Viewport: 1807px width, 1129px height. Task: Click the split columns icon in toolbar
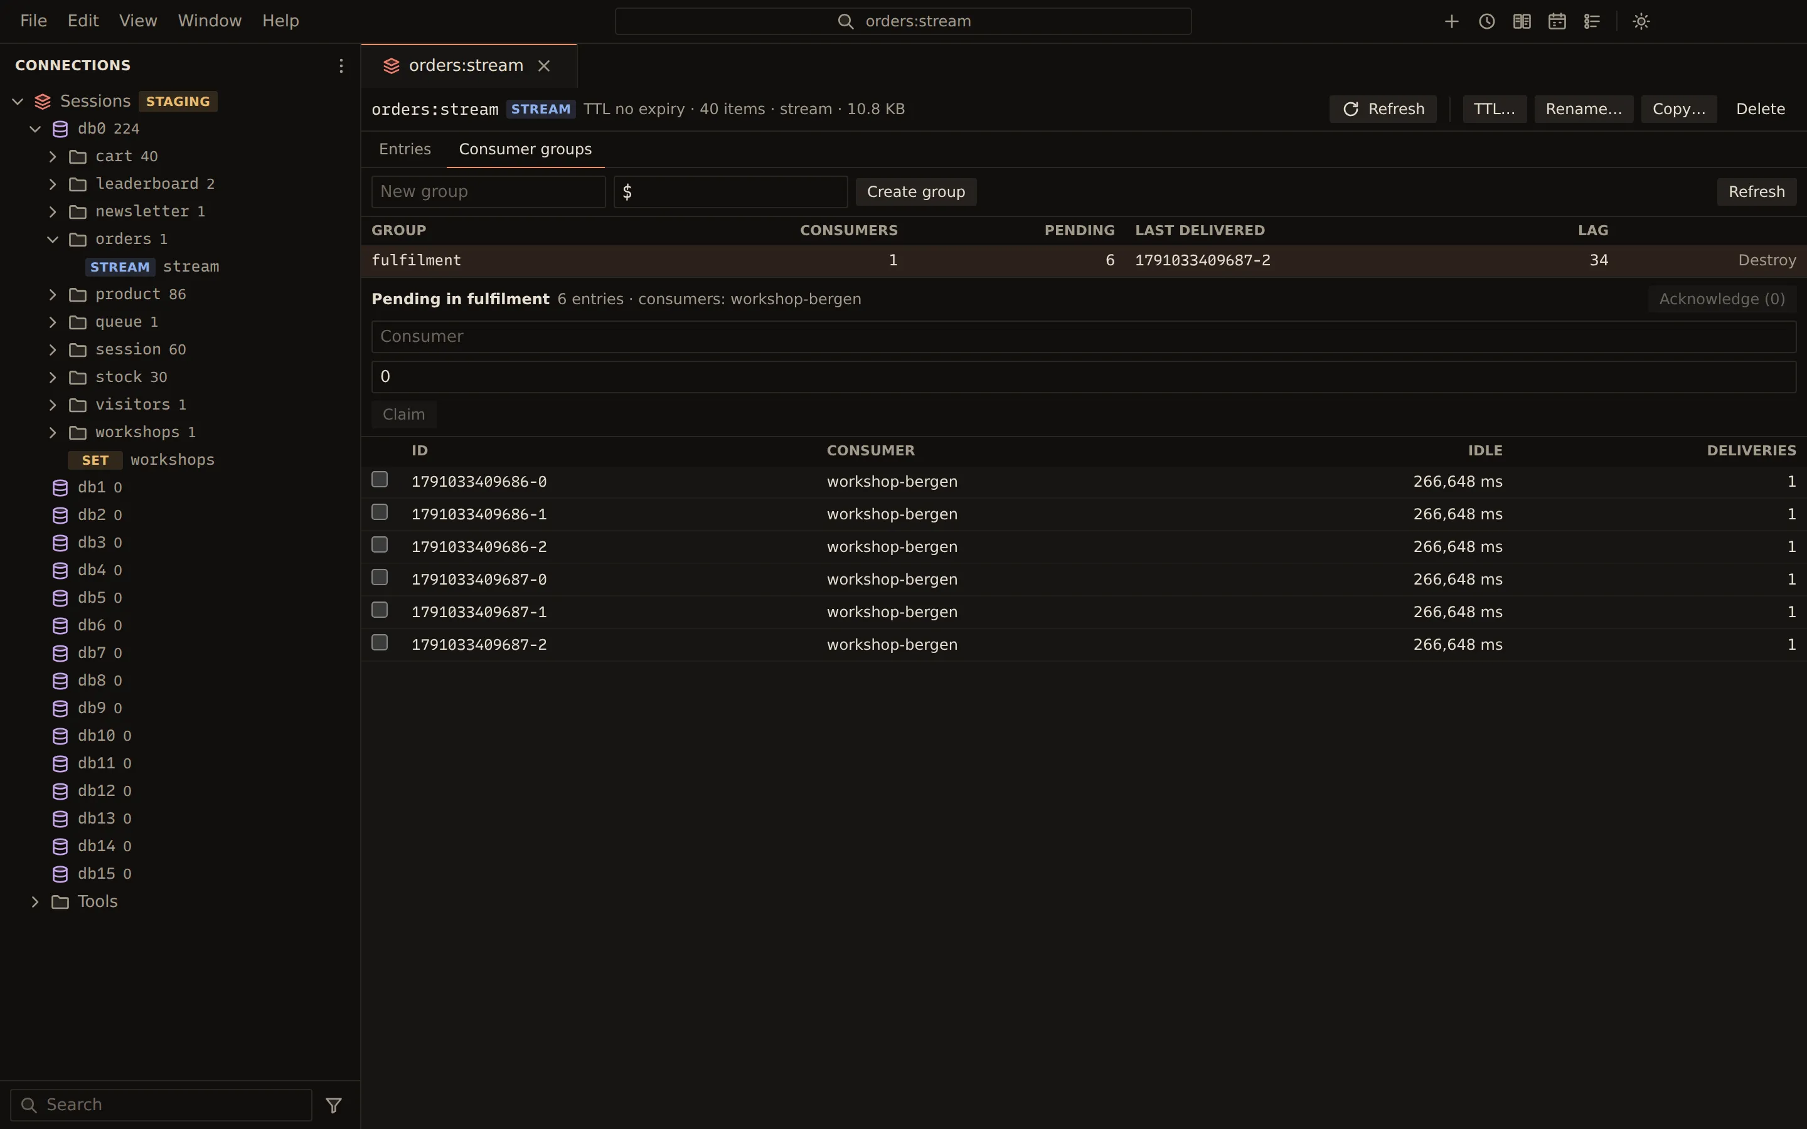coord(1521,22)
